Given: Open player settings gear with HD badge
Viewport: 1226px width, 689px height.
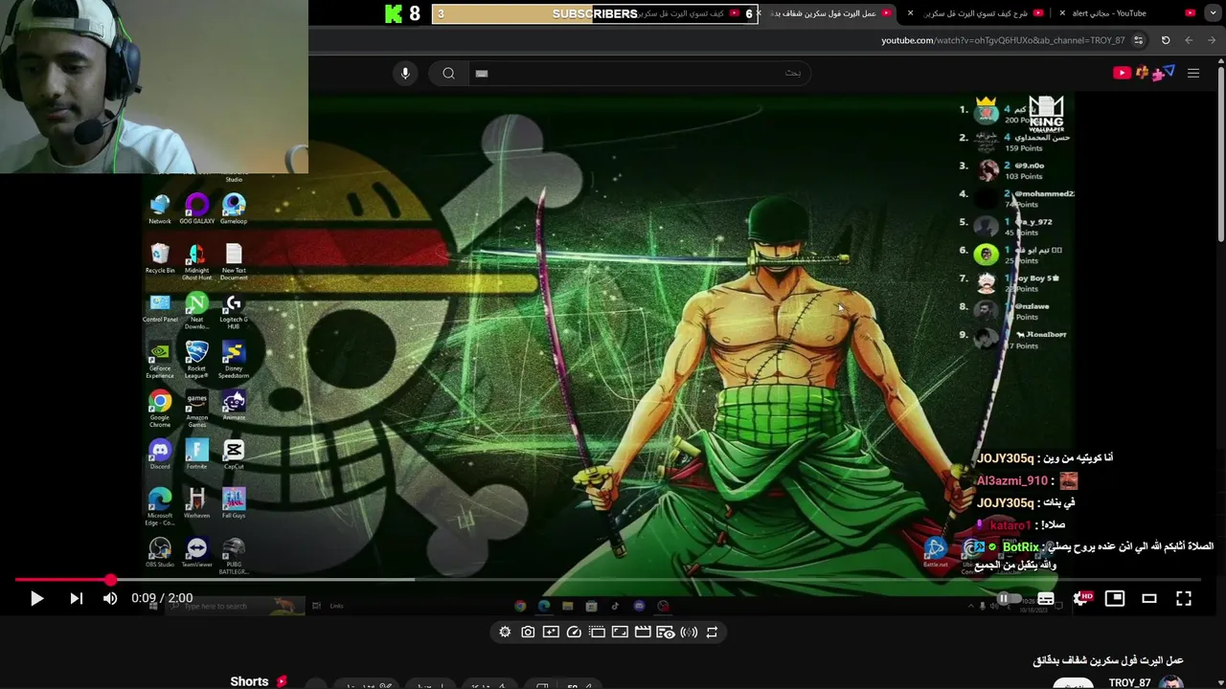Looking at the screenshot, I should pos(1081,598).
